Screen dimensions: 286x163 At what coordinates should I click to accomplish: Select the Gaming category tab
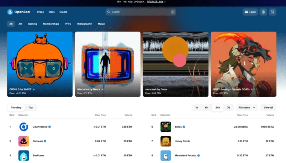click(33, 24)
